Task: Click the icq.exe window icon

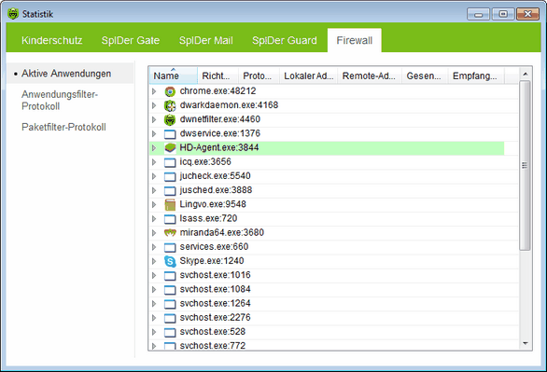Action: [170, 162]
